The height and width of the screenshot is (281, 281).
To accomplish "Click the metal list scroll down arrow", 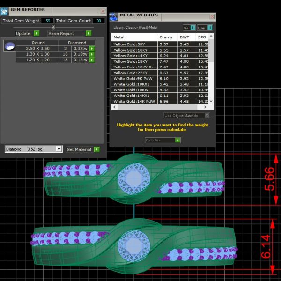I will coord(211,101).
